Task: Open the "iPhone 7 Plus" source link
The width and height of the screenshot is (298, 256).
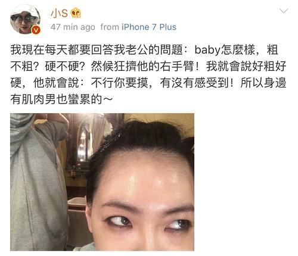Action: pyautogui.click(x=149, y=27)
